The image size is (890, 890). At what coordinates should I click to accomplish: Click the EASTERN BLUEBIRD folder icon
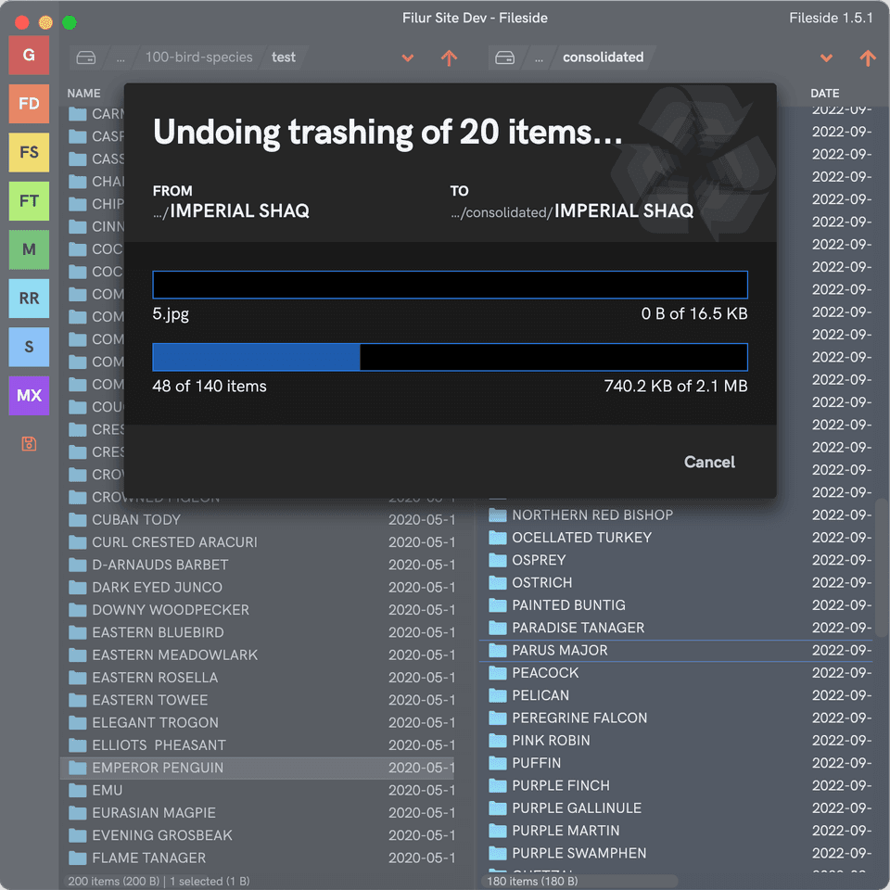[x=77, y=632]
